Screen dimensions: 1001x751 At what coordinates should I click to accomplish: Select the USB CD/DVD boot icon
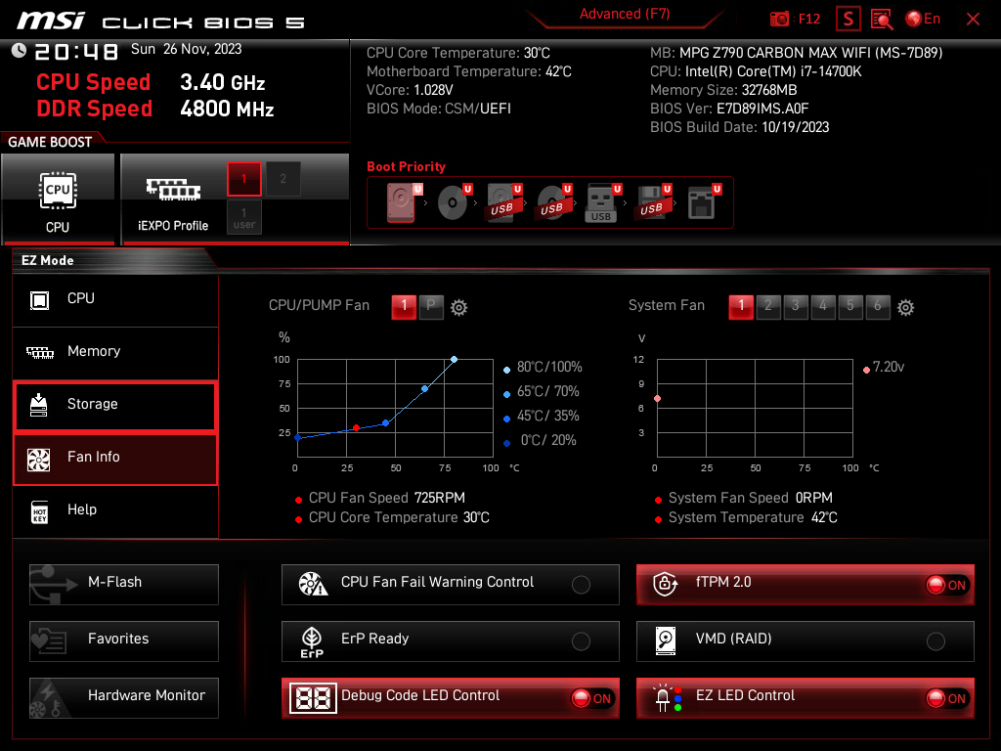point(553,202)
